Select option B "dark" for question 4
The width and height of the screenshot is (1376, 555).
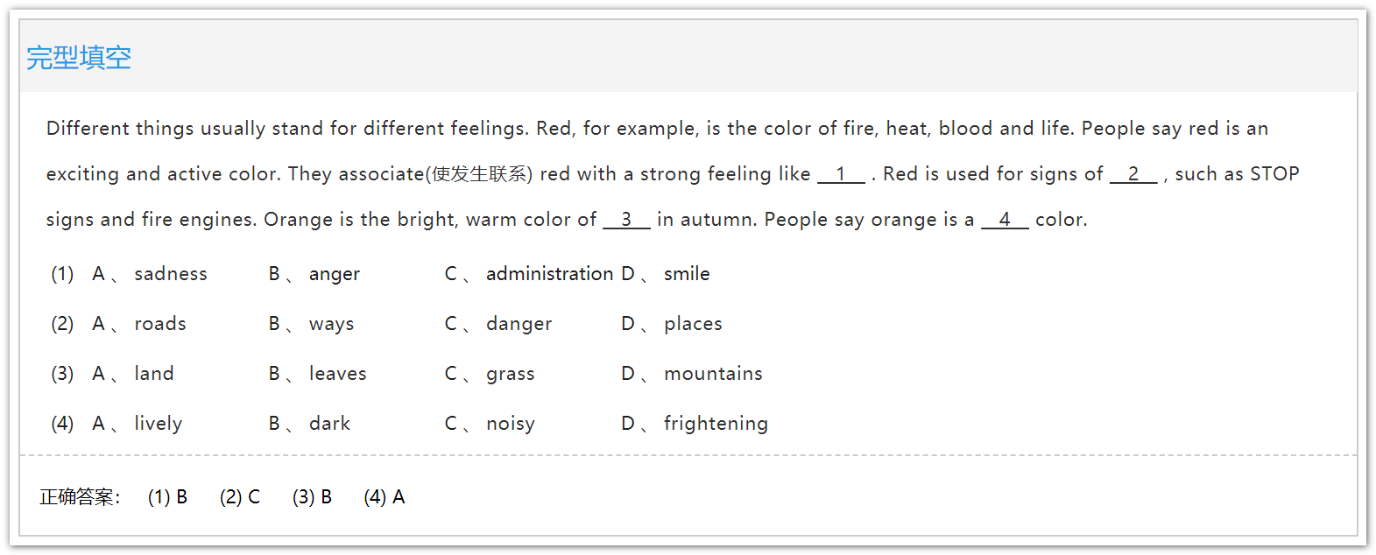[329, 424]
